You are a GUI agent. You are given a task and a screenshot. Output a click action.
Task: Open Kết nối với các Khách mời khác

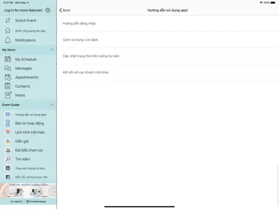[168, 72]
